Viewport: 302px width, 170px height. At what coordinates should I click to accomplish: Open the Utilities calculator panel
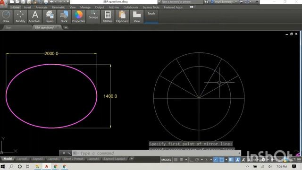108,17
